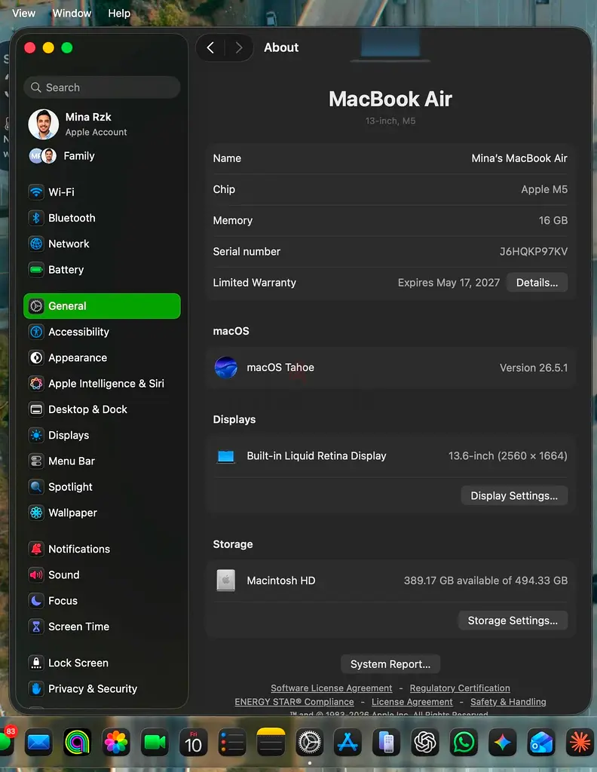Open Spotlight settings
This screenshot has width=597, height=772.
coord(102,487)
